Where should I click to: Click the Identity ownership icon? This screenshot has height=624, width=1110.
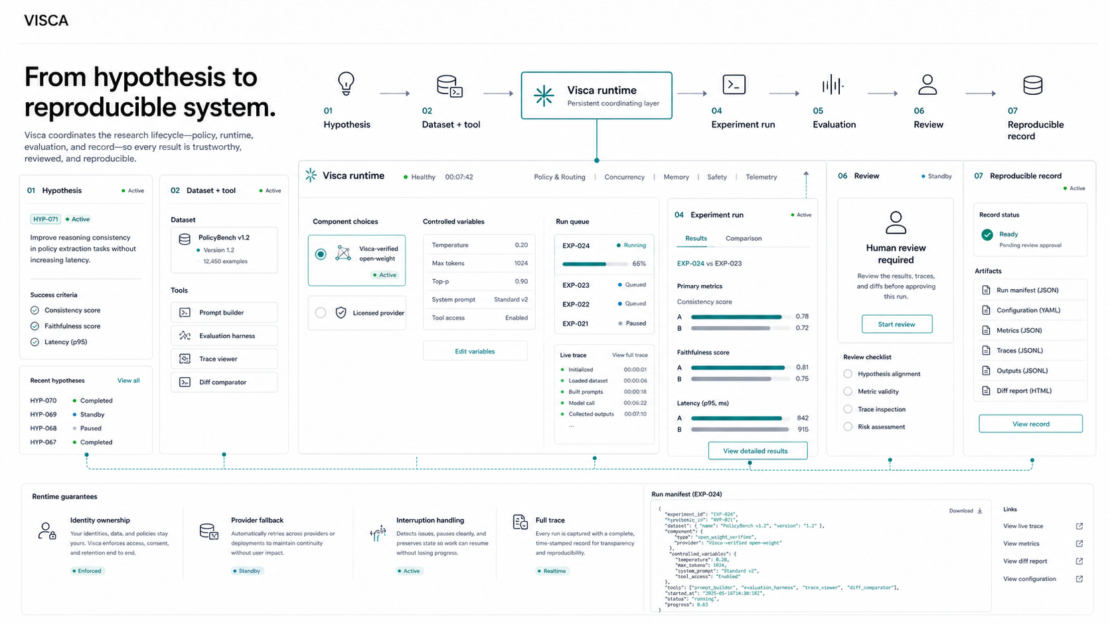tap(47, 531)
